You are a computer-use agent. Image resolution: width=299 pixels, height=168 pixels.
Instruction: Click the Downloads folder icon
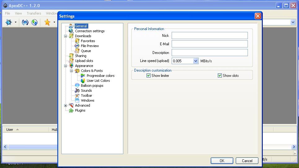(71, 36)
